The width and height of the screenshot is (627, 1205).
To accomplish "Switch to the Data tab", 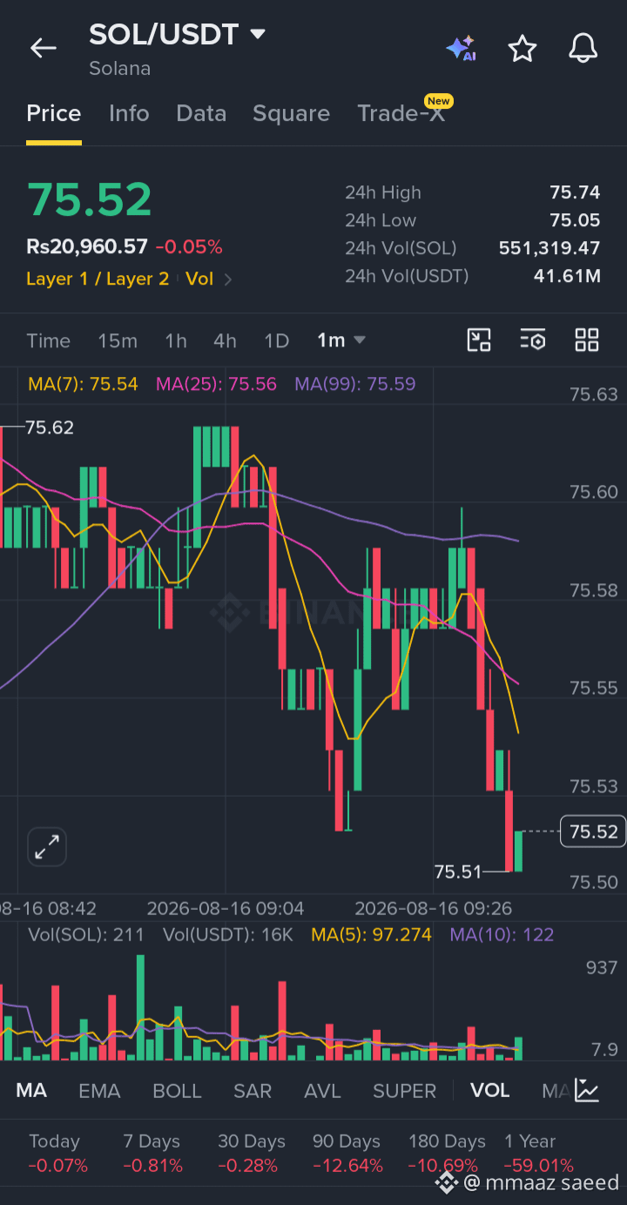I will tap(201, 113).
